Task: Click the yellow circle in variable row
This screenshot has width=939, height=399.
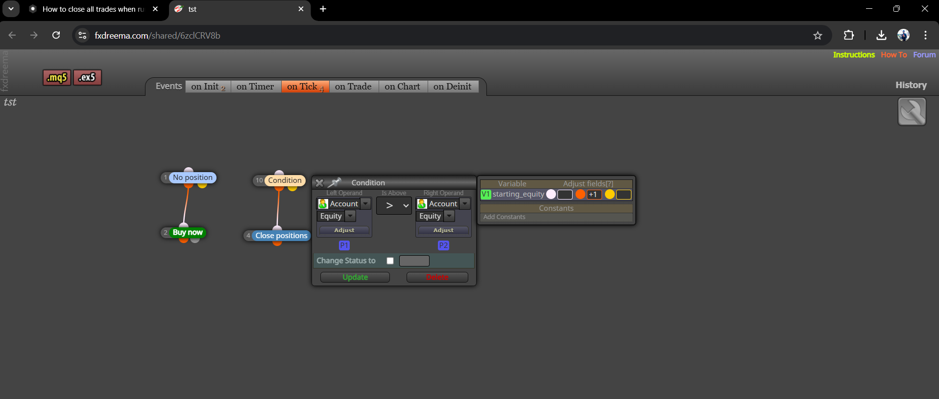Action: click(x=610, y=194)
